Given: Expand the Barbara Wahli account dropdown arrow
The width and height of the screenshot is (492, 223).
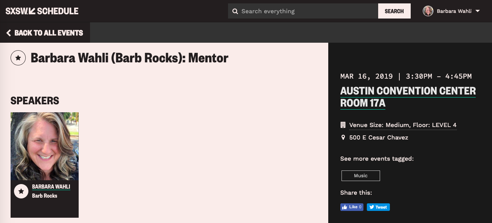Looking at the screenshot, I should pos(478,11).
